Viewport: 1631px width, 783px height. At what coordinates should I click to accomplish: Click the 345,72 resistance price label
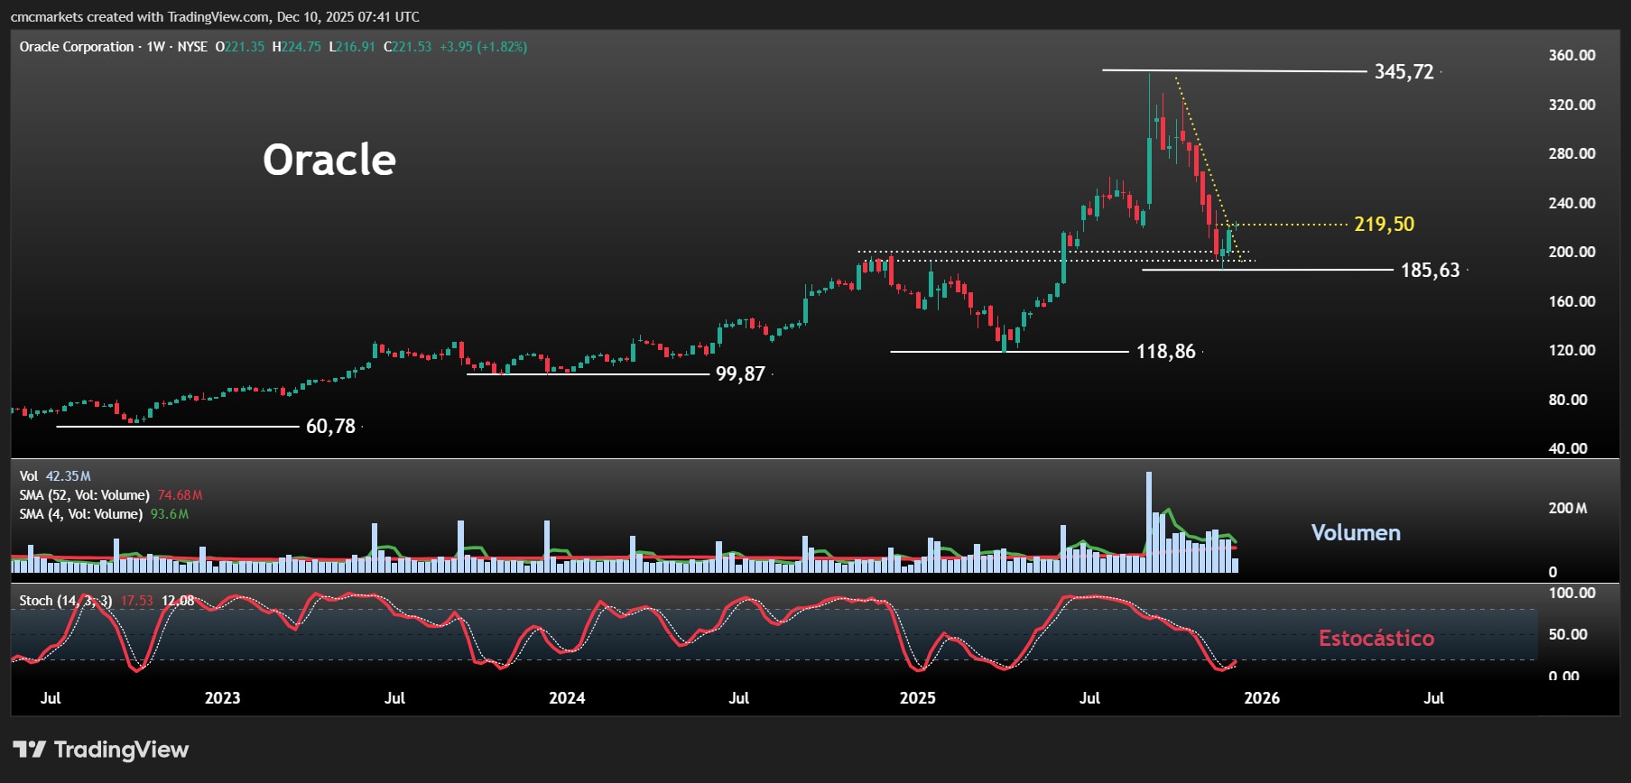click(1404, 71)
